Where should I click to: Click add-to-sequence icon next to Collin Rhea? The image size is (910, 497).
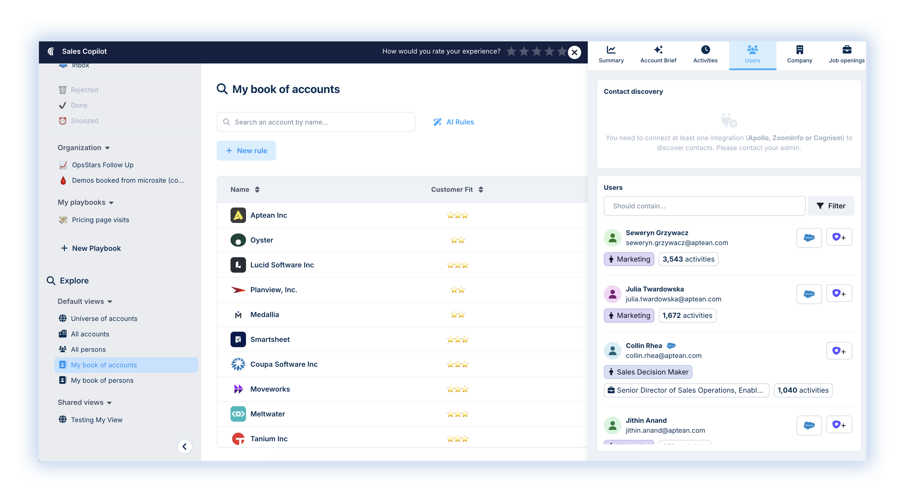click(839, 351)
